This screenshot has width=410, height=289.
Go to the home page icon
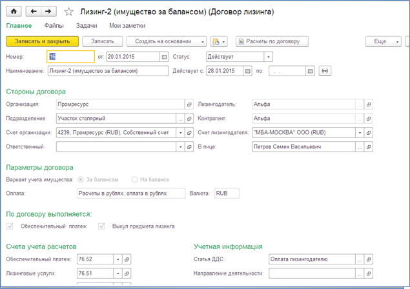tap(14, 11)
